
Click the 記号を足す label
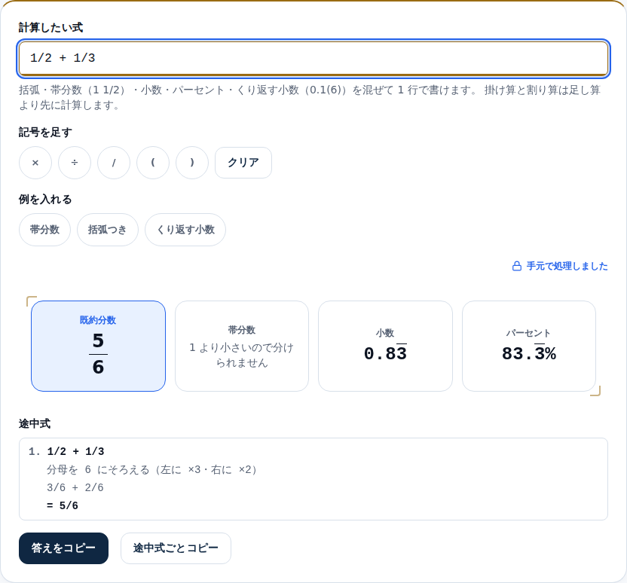[x=45, y=133]
